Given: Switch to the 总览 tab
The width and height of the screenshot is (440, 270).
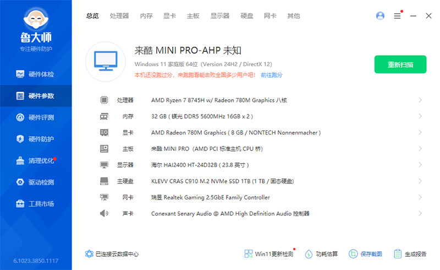Looking at the screenshot, I should coord(92,16).
